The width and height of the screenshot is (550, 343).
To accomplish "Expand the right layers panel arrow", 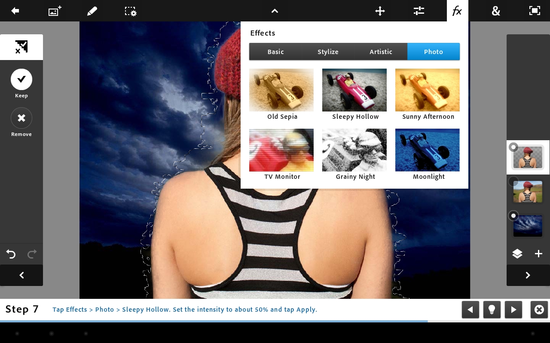I will [528, 275].
